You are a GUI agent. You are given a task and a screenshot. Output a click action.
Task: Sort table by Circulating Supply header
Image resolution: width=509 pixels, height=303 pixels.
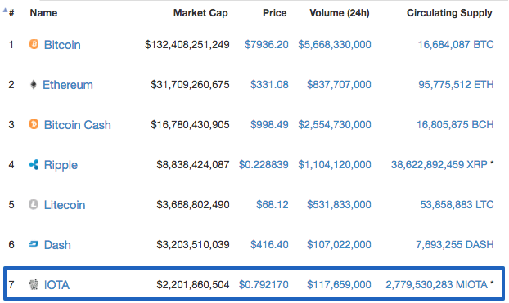pos(449,13)
